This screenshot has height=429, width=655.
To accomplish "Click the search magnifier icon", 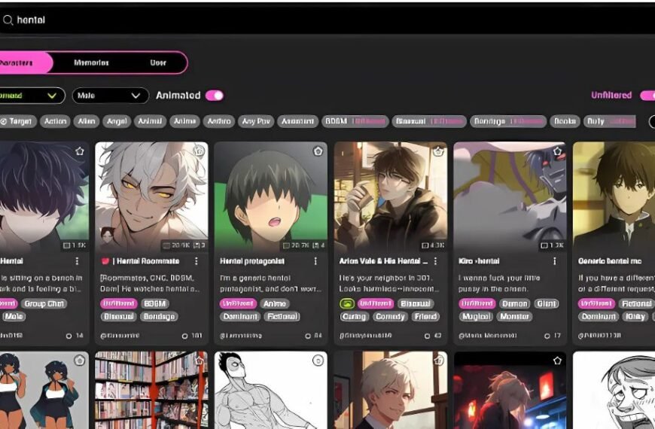I will [x=8, y=20].
